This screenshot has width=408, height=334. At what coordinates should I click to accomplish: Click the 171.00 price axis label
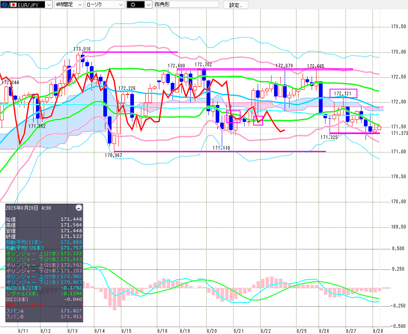(x=398, y=152)
